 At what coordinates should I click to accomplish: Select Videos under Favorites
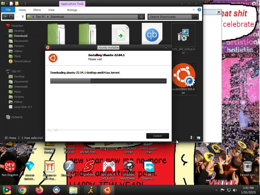(15, 51)
